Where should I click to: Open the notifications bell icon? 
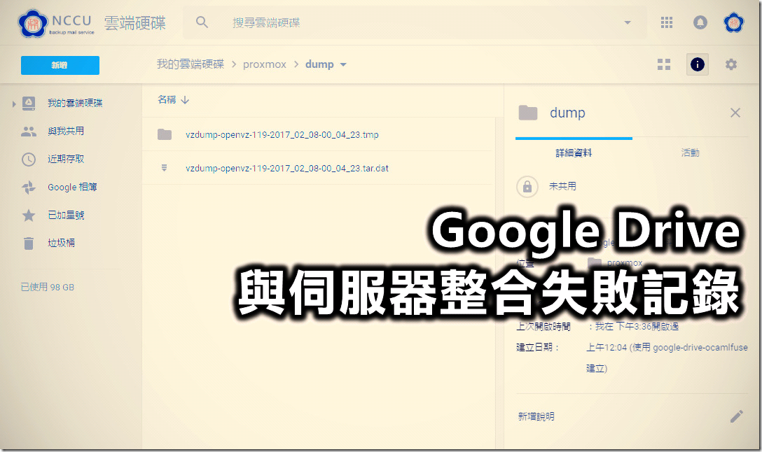tap(700, 22)
